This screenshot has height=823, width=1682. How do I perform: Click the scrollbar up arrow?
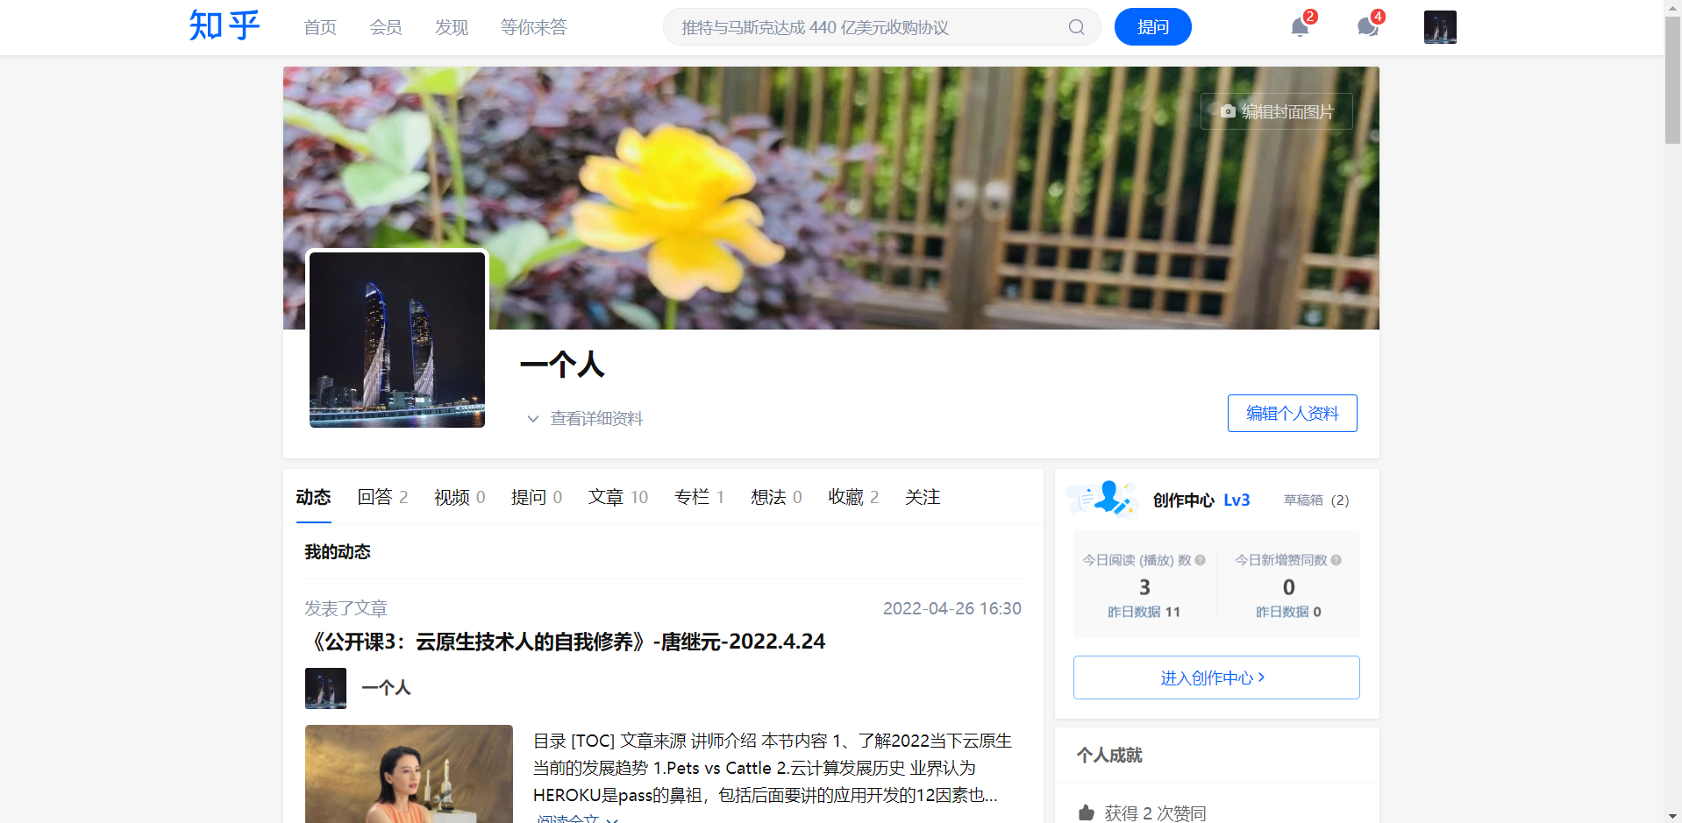tap(1672, 7)
